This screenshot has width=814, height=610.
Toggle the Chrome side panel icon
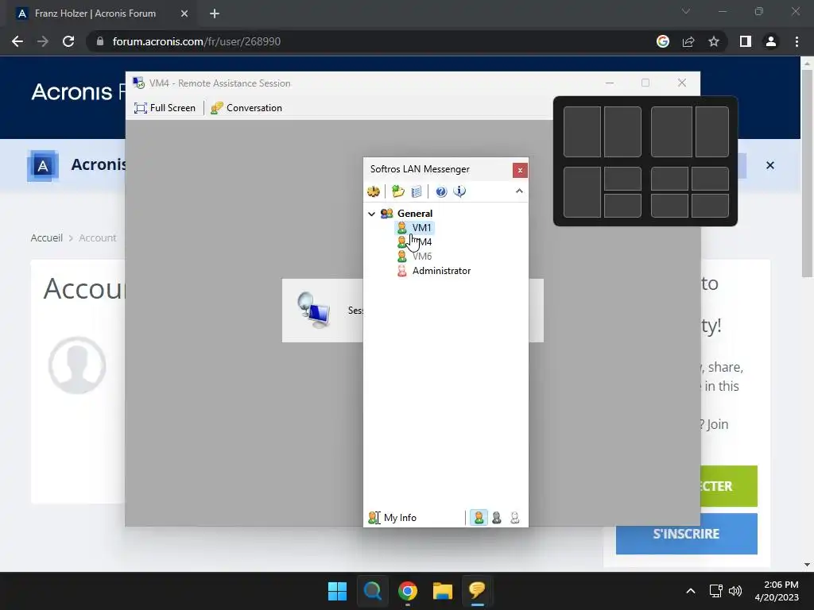(746, 41)
